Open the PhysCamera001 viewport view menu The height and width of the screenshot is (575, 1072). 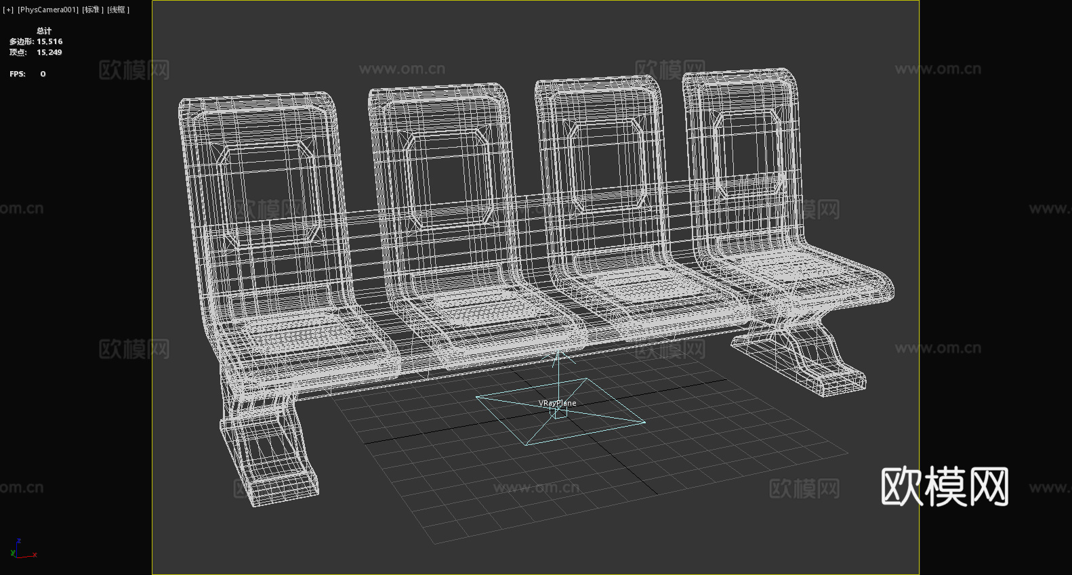point(48,10)
